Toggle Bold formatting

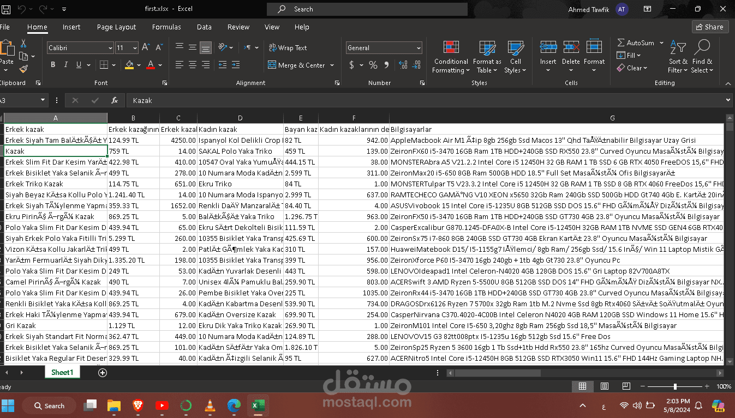point(53,65)
